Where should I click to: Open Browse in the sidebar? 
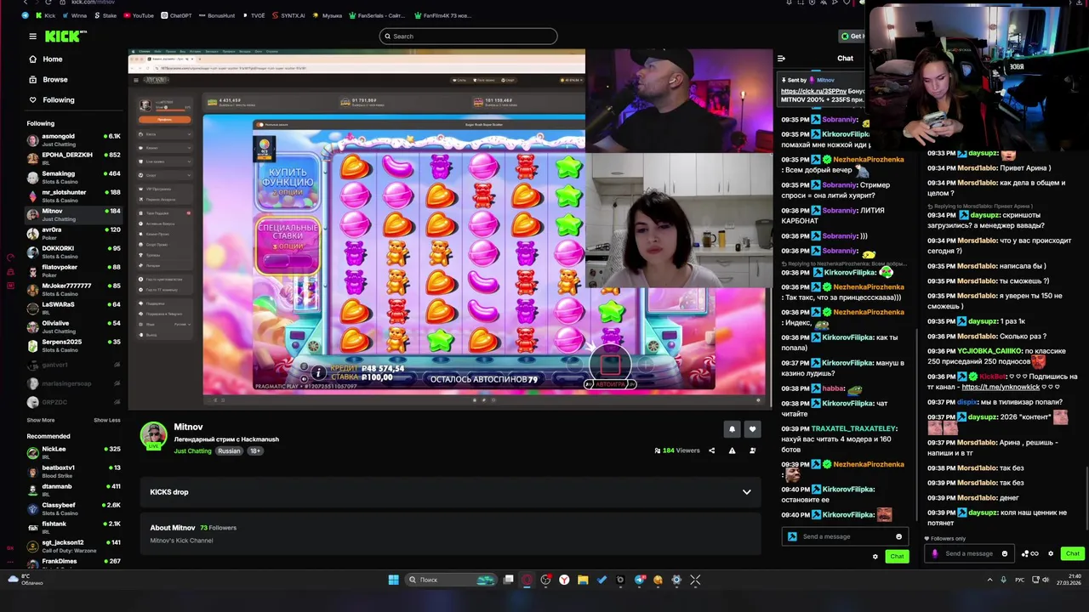click(54, 80)
